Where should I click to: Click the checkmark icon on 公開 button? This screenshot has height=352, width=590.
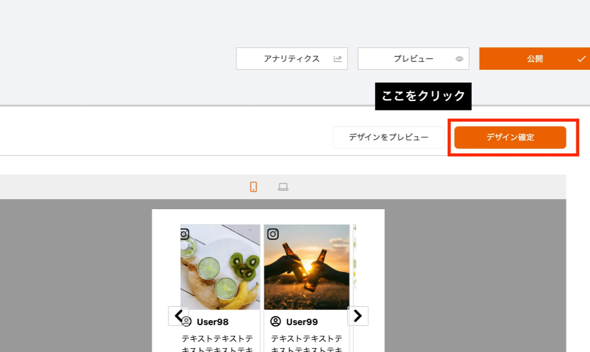582,58
